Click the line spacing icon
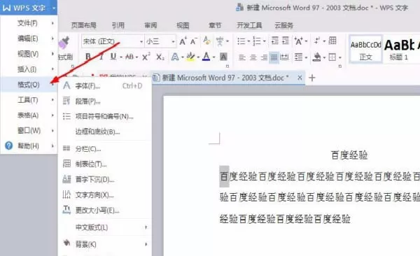420x256 pixels. point(298,57)
